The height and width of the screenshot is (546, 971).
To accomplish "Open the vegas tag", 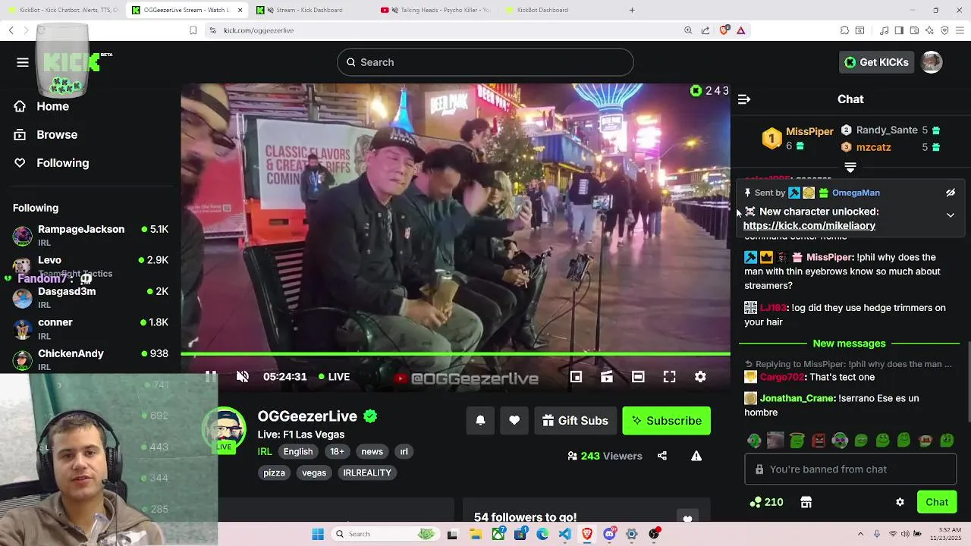I will point(314,472).
